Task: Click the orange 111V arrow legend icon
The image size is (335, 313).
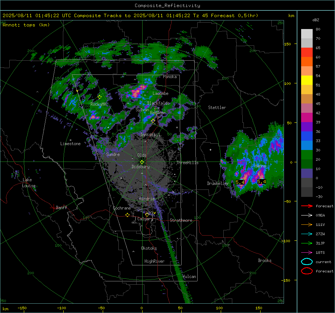Action: (307, 224)
